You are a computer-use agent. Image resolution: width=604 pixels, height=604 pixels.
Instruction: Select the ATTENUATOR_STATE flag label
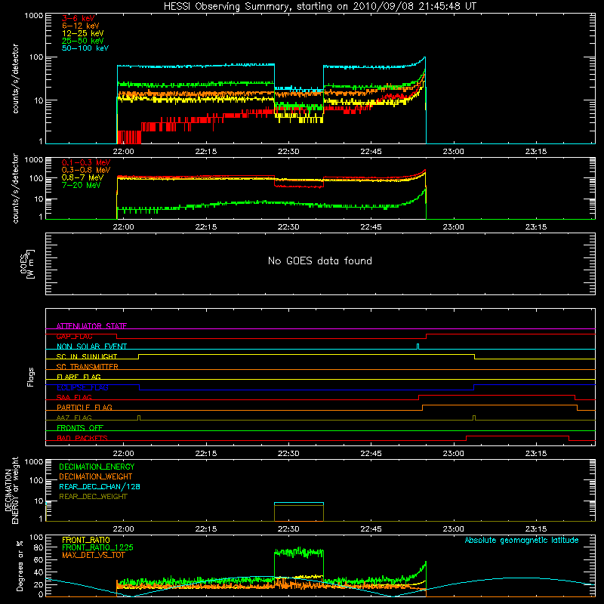coord(91,326)
